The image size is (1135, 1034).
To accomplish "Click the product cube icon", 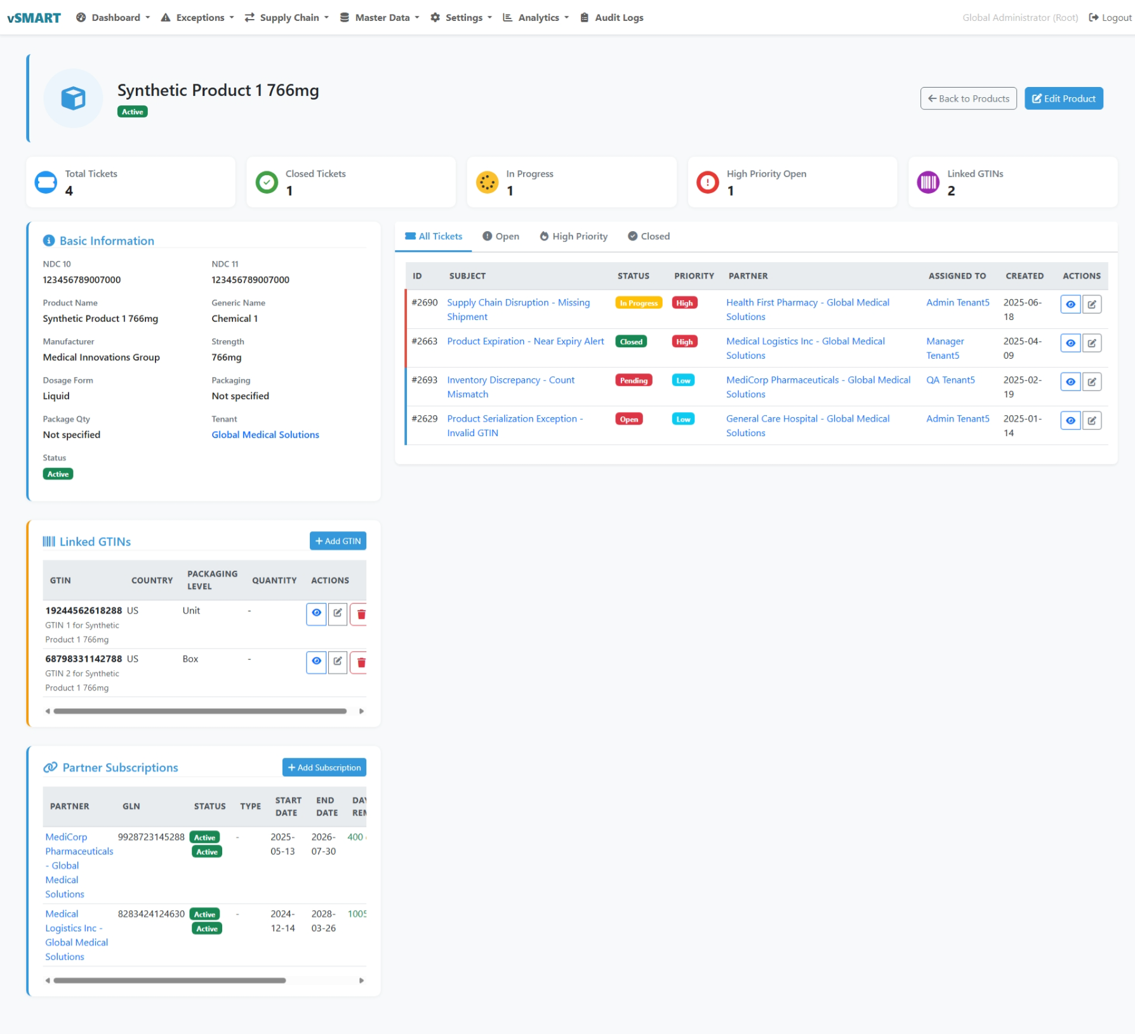I will (x=73, y=98).
